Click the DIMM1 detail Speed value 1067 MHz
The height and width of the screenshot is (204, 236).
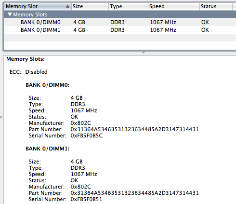pyautogui.click(x=84, y=174)
